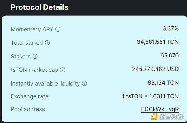Click the Stakers label text
Viewport: 187px width, 123px height.
21,57
